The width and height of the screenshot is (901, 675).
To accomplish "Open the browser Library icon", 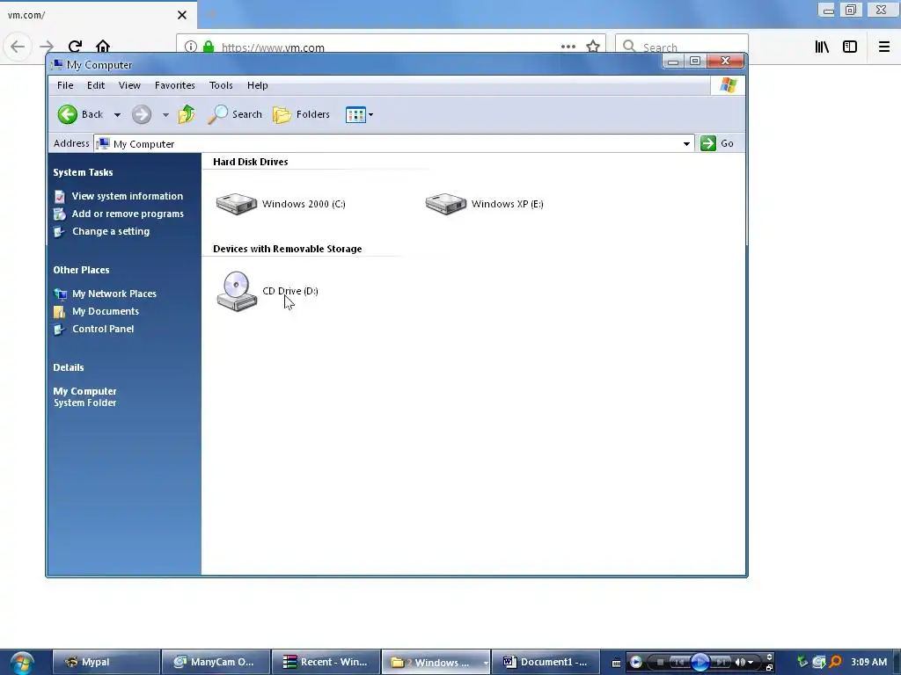I will (823, 47).
